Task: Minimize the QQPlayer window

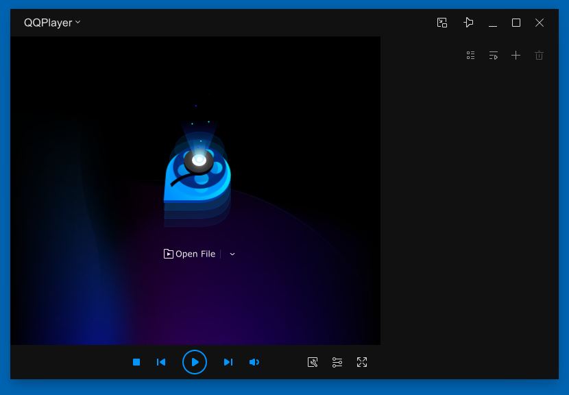Action: [492, 25]
